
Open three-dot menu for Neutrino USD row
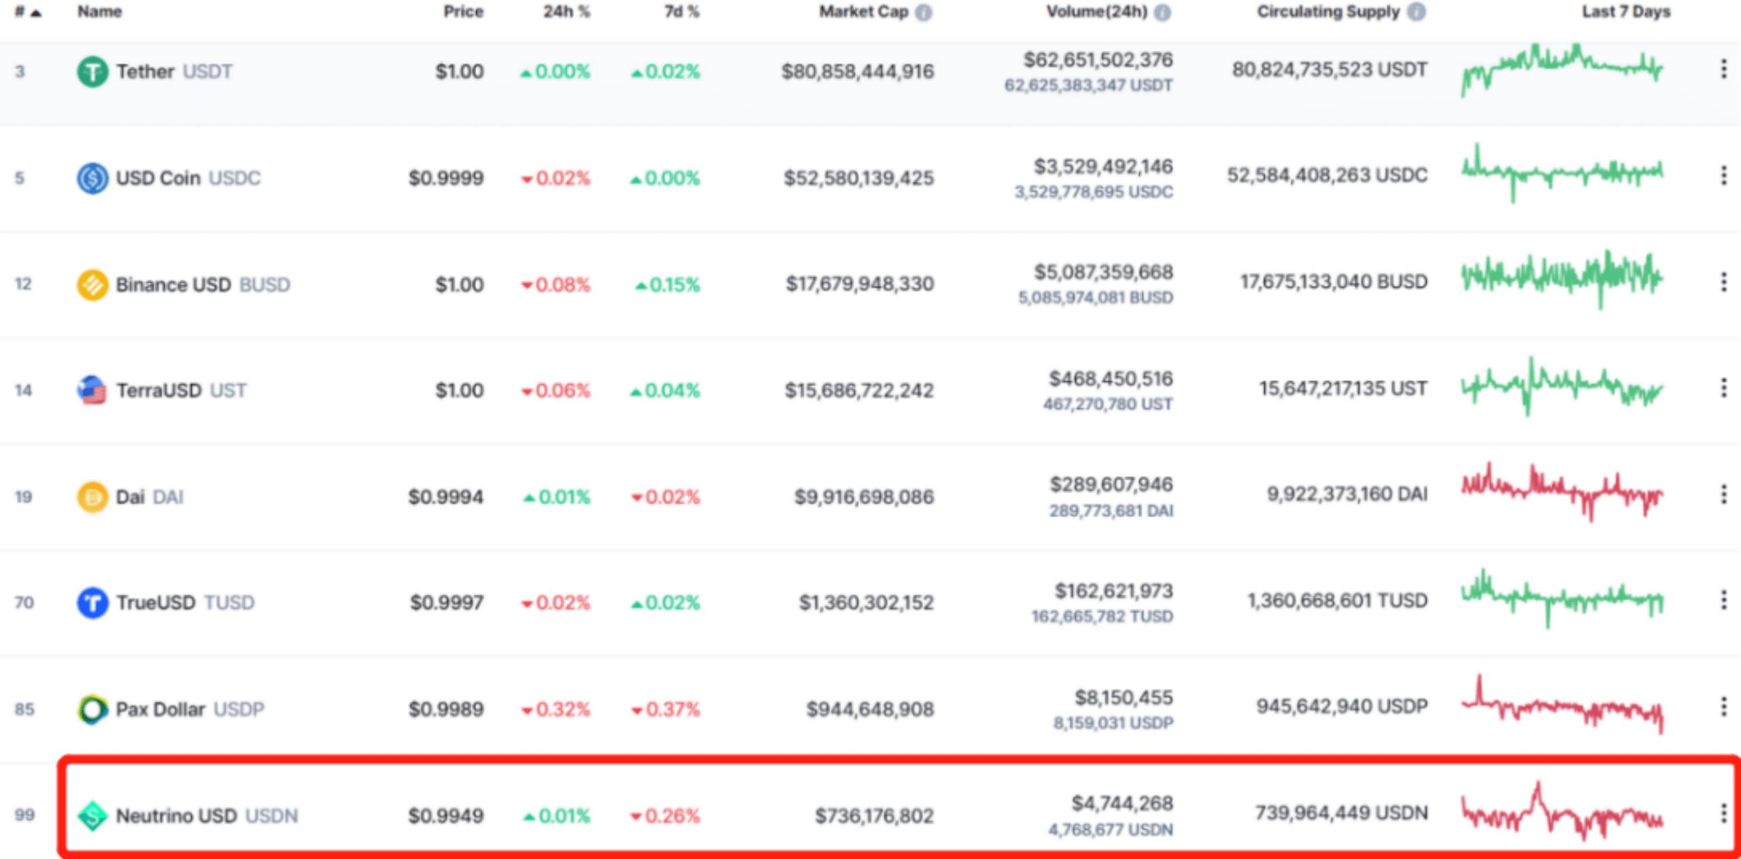[x=1723, y=813]
